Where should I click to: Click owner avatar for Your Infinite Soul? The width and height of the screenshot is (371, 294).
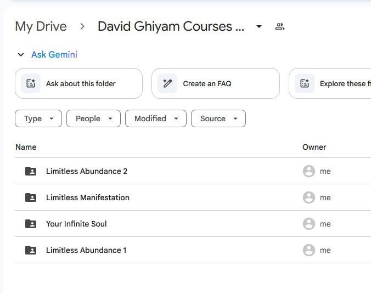[309, 224]
